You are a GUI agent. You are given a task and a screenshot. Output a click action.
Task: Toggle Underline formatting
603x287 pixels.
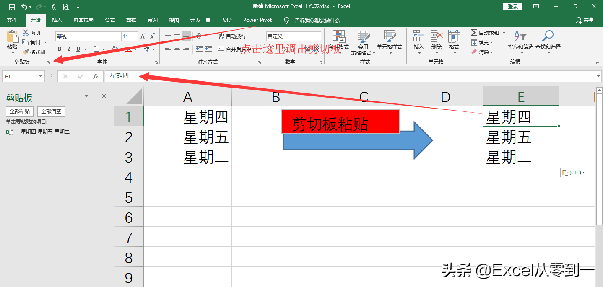[x=78, y=49]
